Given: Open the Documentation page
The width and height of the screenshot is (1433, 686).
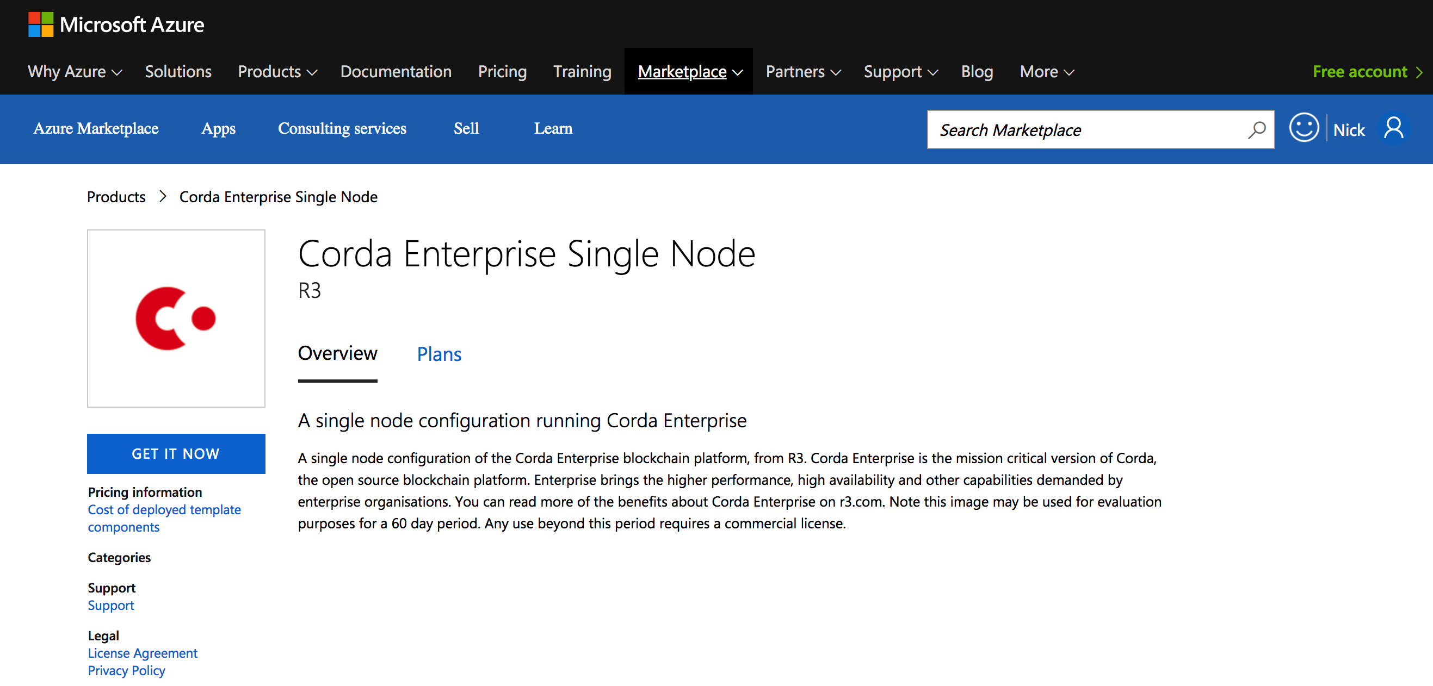Looking at the screenshot, I should (396, 72).
